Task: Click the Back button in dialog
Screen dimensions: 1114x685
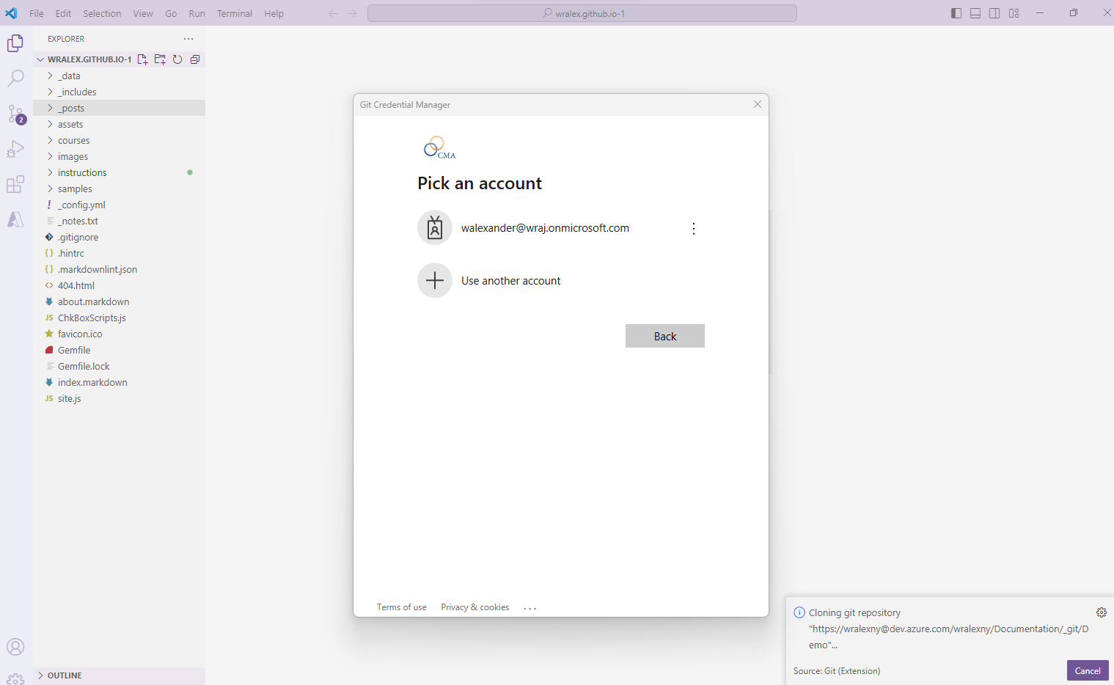Action: pyautogui.click(x=665, y=336)
